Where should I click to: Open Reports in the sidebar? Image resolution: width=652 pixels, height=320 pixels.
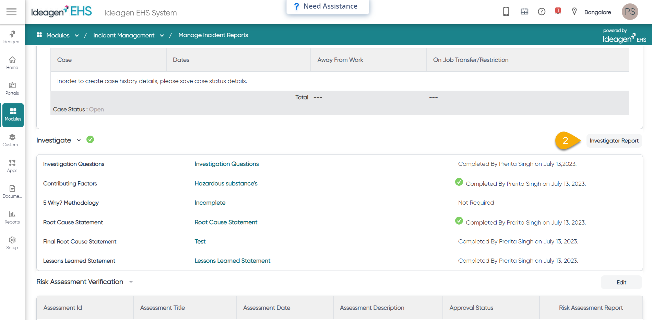coord(12,217)
